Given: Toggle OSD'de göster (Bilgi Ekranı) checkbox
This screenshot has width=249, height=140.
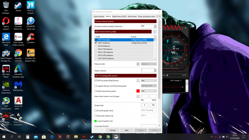Looking at the screenshot, I should tap(95, 81).
